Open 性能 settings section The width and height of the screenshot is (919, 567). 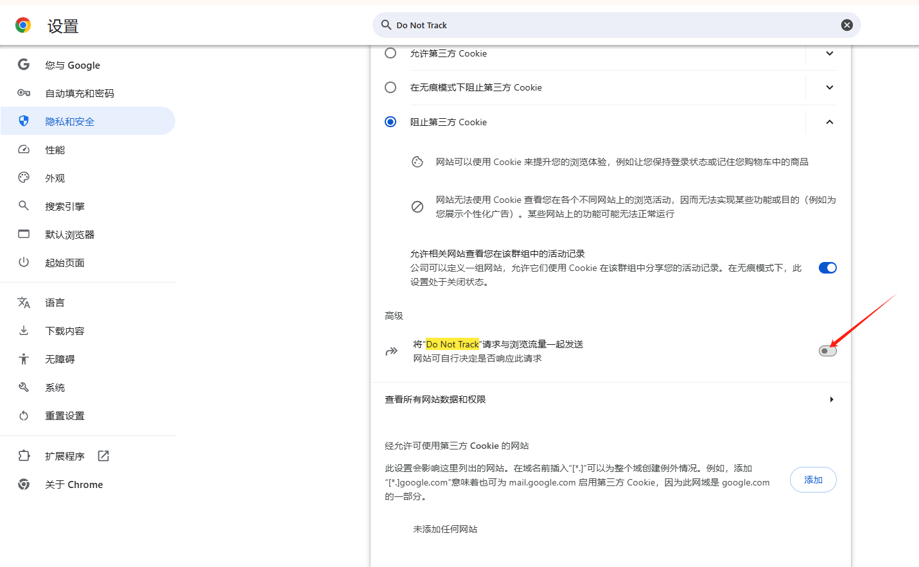tap(88, 150)
